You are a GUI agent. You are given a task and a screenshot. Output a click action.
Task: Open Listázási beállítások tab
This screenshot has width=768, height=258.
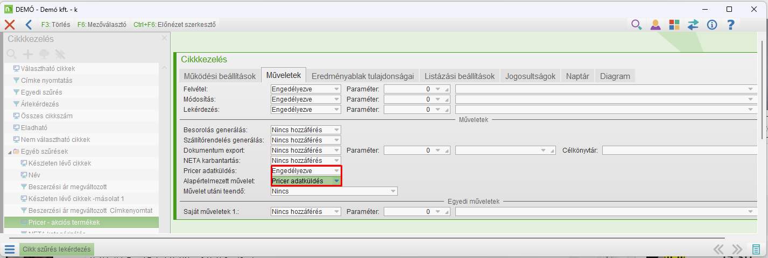point(459,76)
